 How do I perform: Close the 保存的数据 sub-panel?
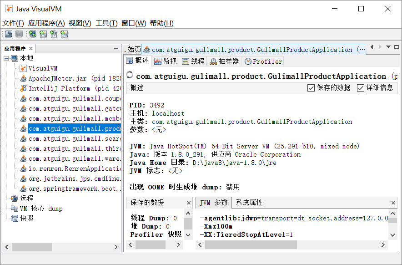[189, 203]
